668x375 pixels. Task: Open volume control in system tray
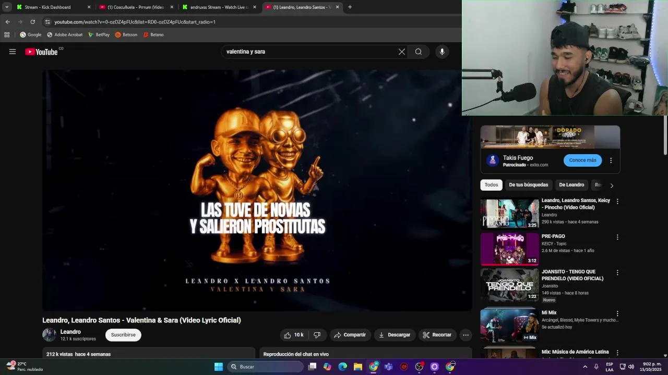(x=631, y=367)
